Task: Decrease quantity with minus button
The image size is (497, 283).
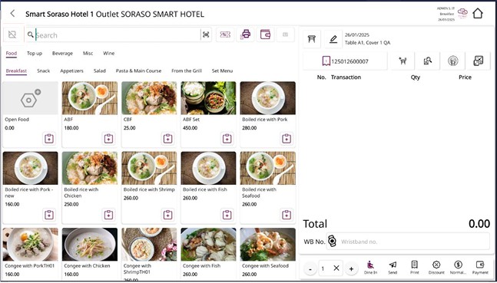Action: [310, 269]
